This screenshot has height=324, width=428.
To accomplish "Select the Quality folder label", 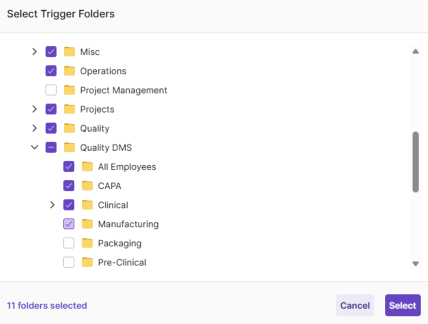I will [x=95, y=128].
